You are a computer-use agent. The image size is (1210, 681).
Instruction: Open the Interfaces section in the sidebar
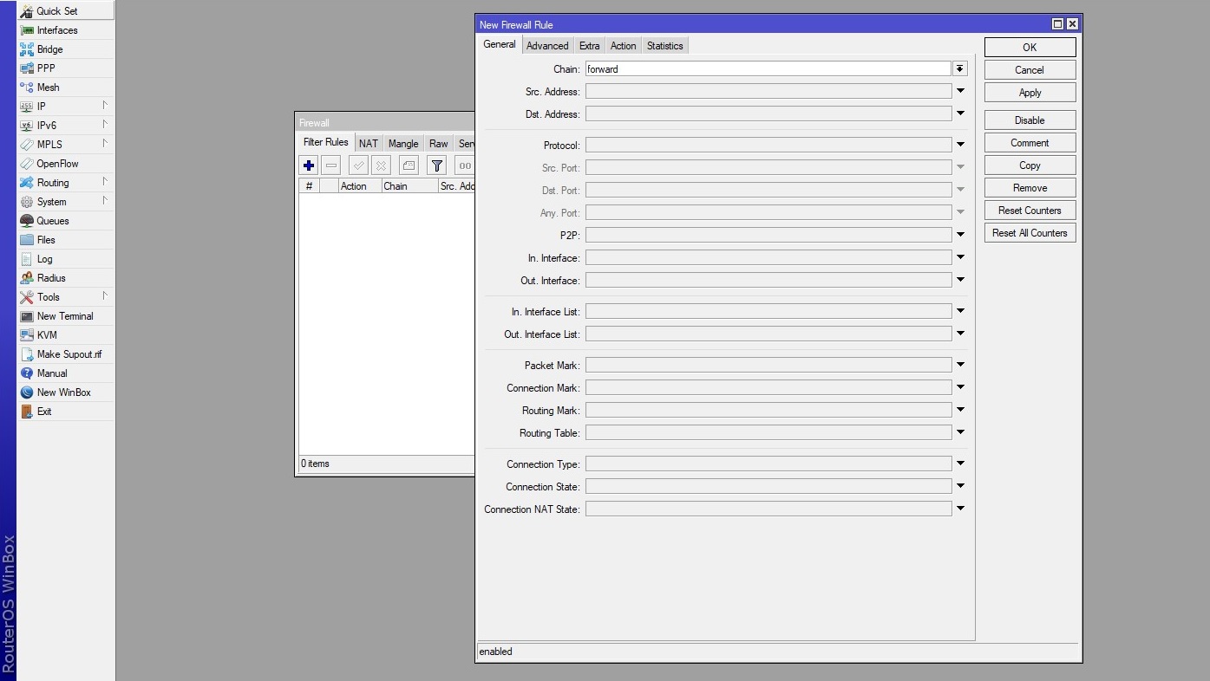(54, 29)
